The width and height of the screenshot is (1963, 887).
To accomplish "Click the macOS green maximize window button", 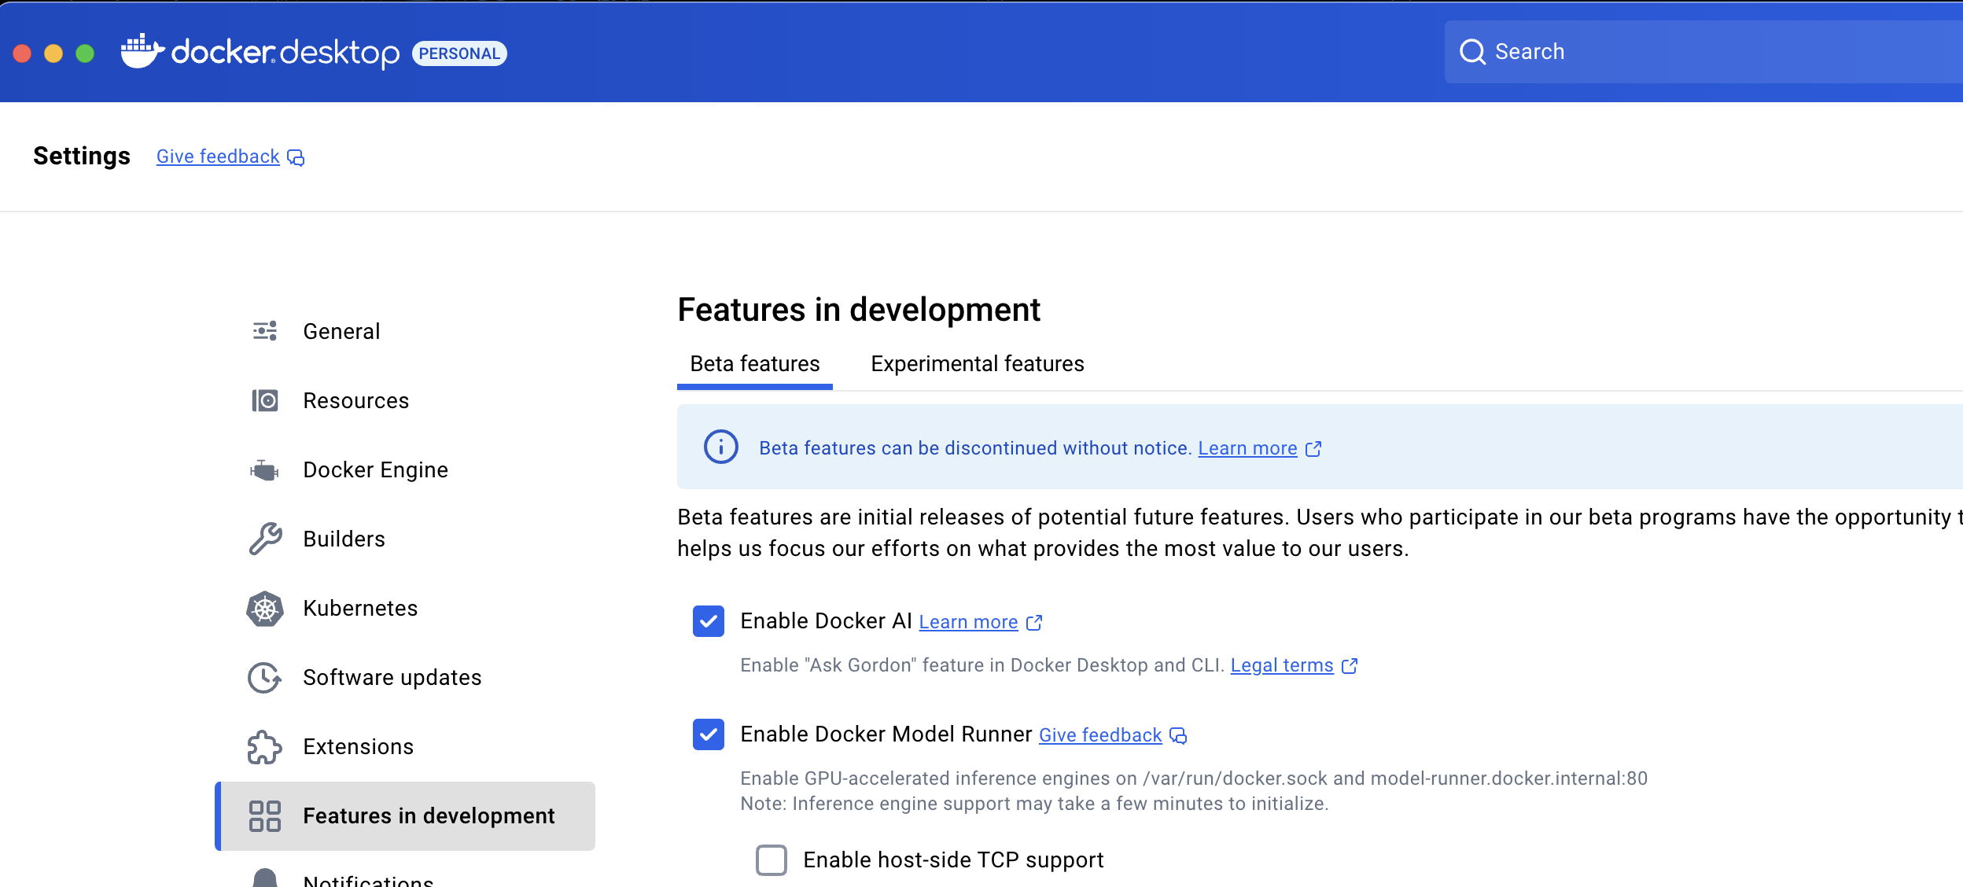I will [85, 53].
